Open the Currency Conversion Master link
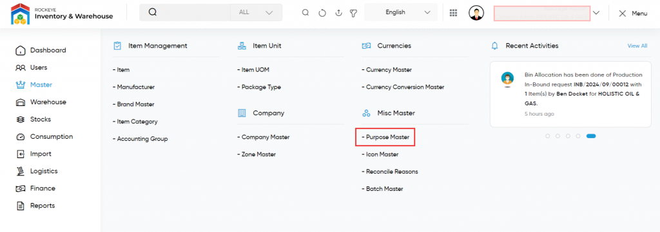Viewport: 660px width, 232px height. [x=403, y=87]
